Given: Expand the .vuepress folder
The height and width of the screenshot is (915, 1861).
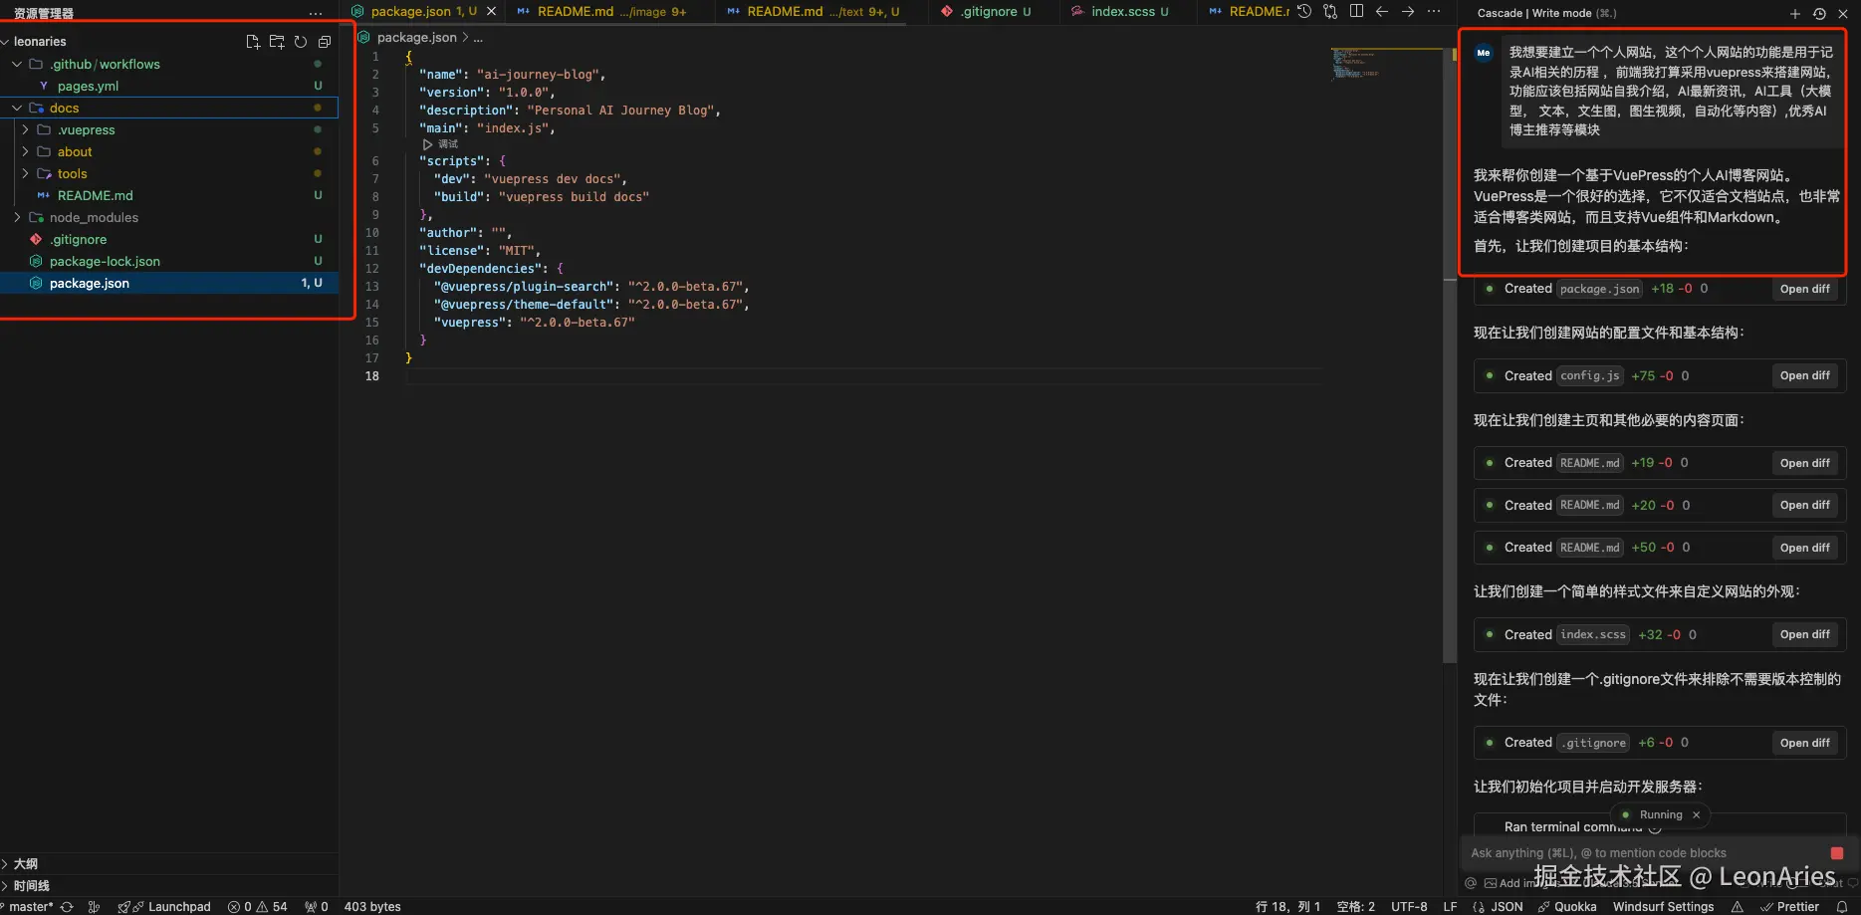Looking at the screenshot, I should coord(25,129).
